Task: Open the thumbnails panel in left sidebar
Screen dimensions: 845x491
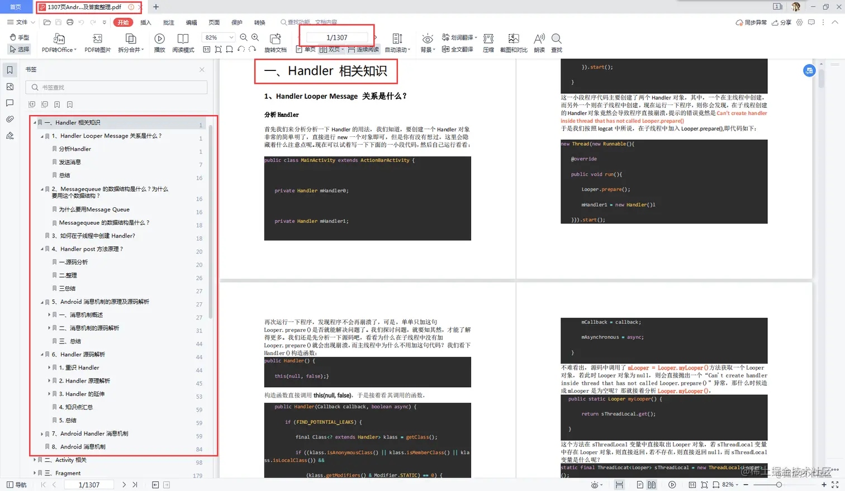Action: tap(10, 87)
